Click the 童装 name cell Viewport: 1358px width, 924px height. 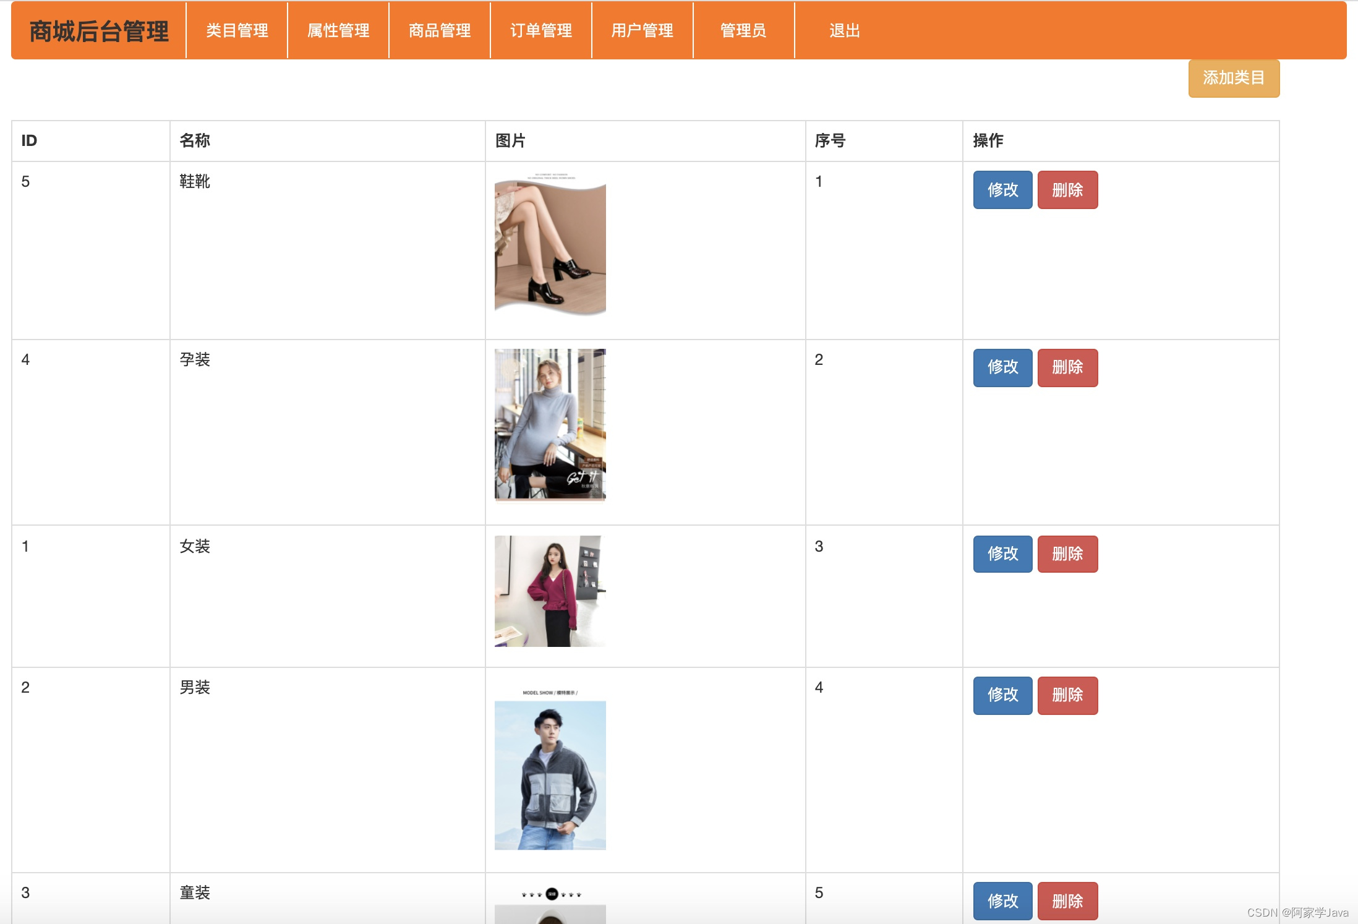328,899
